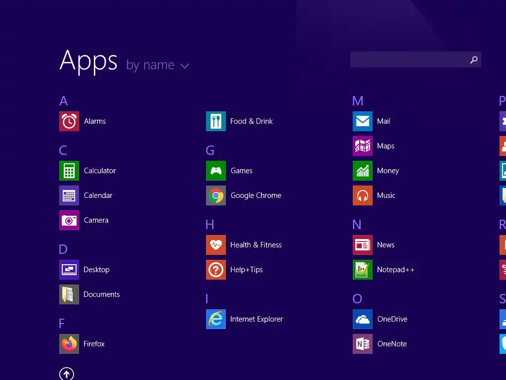506x380 pixels.
Task: Click the 'Music' text label
Action: click(x=386, y=195)
